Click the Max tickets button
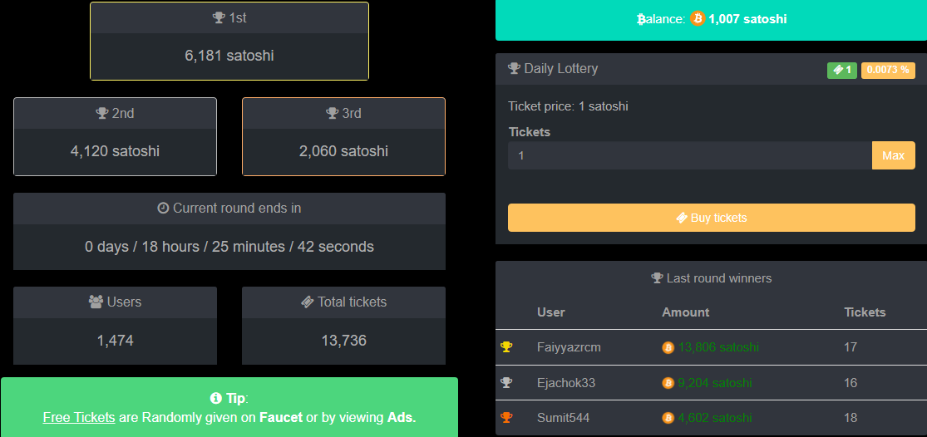Screen dimensions: 927x437 pyautogui.click(x=893, y=155)
